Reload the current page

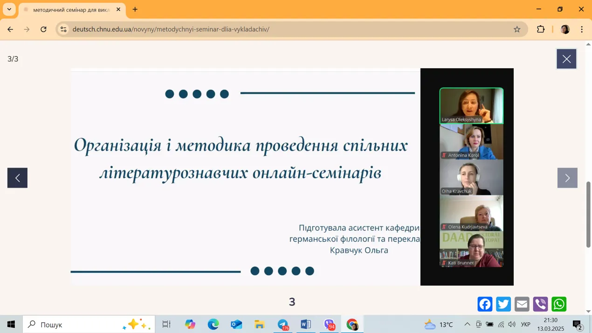pos(43,29)
